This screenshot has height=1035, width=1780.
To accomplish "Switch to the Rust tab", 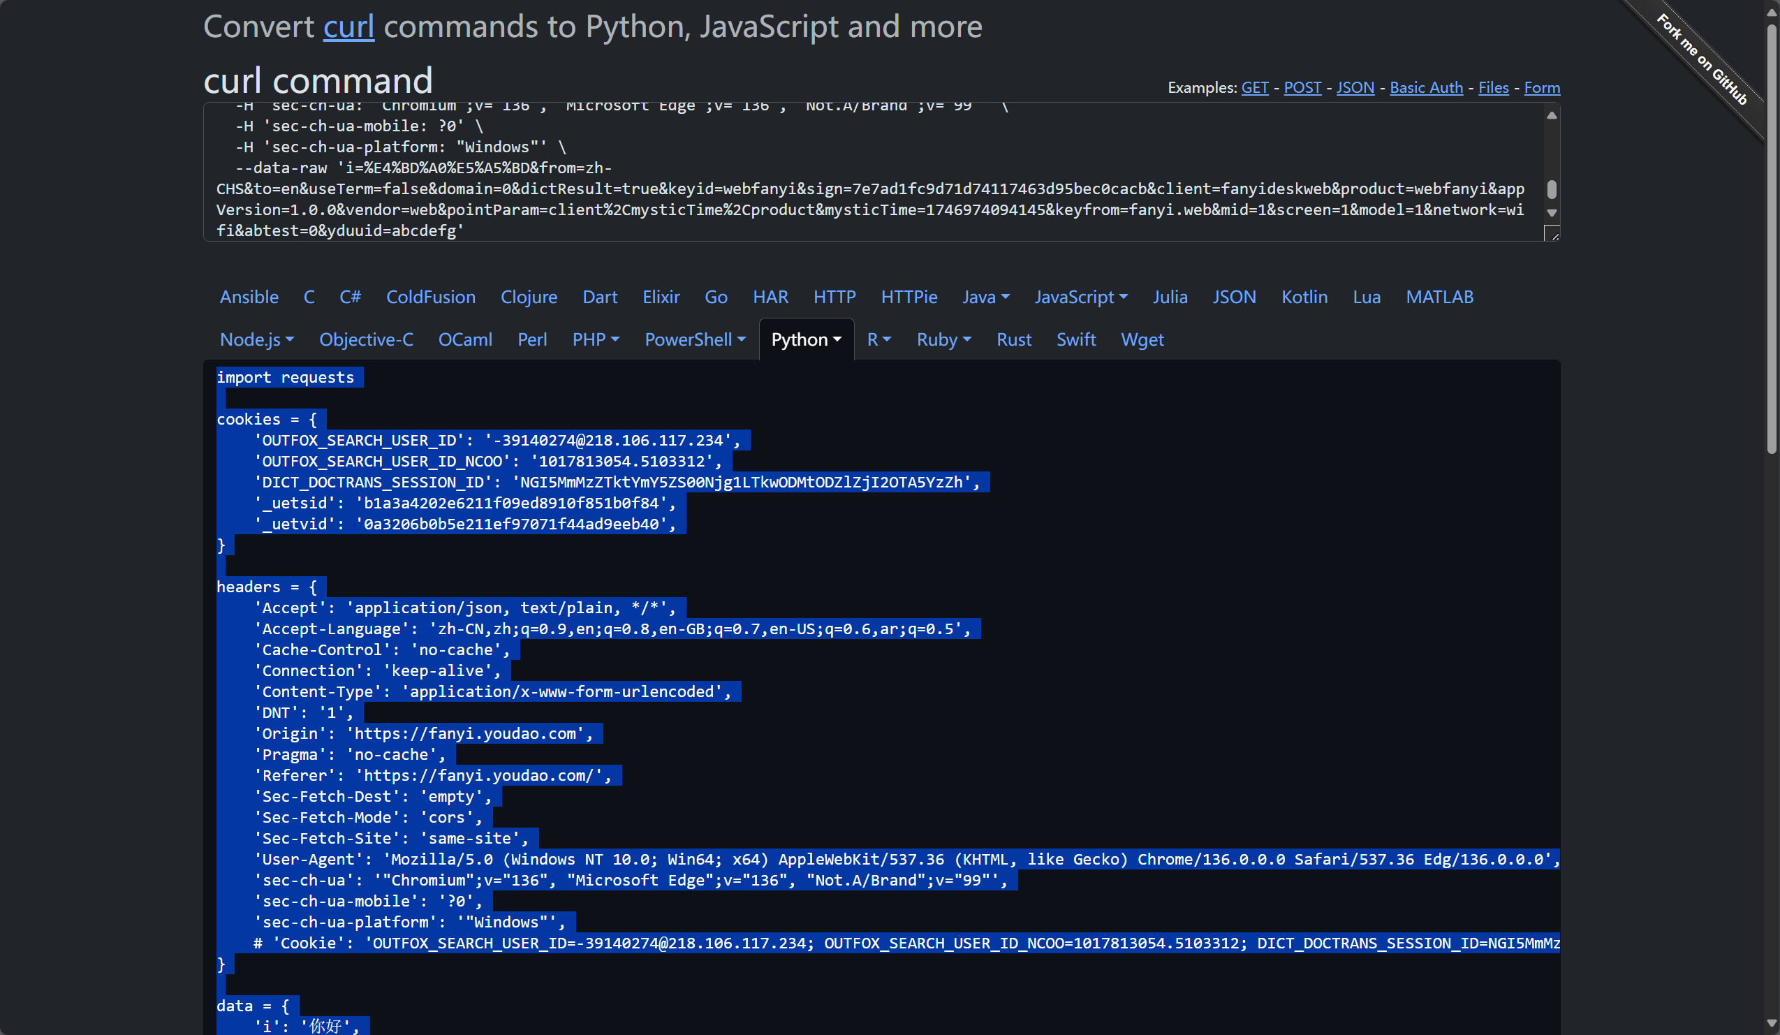I will (x=1013, y=340).
